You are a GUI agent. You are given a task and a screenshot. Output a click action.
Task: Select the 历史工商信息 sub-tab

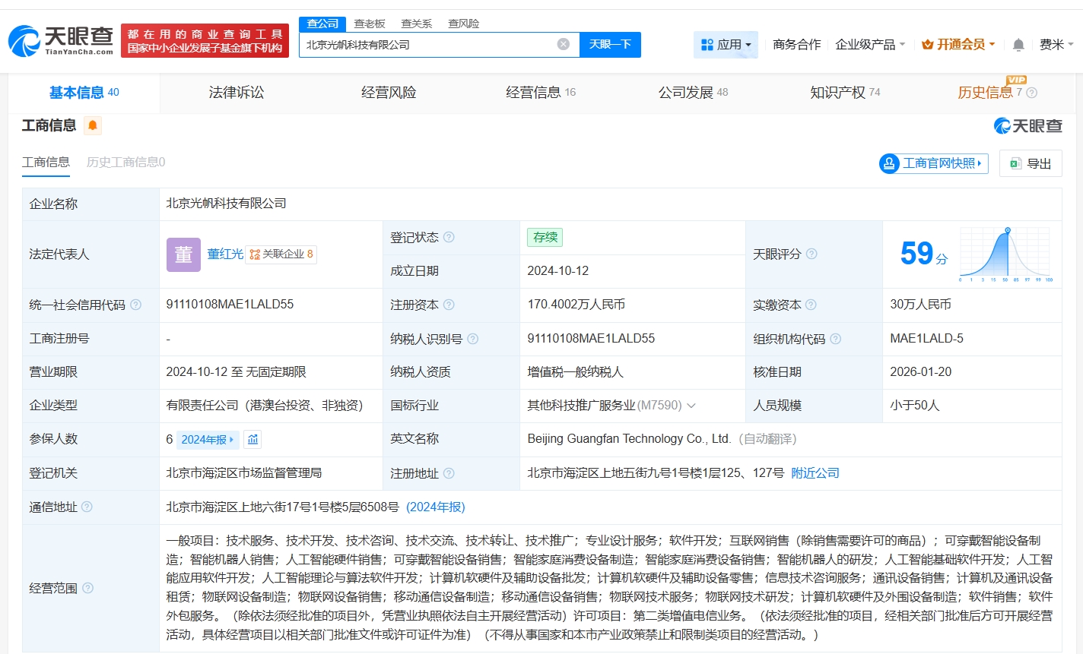point(125,162)
